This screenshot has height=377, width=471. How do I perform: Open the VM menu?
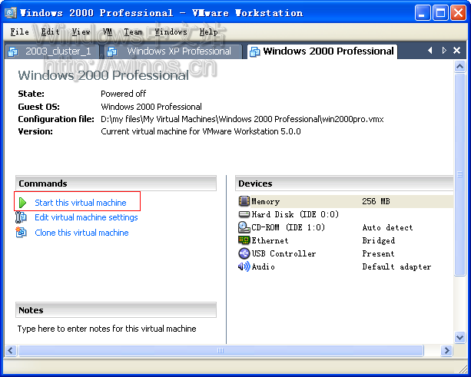108,31
